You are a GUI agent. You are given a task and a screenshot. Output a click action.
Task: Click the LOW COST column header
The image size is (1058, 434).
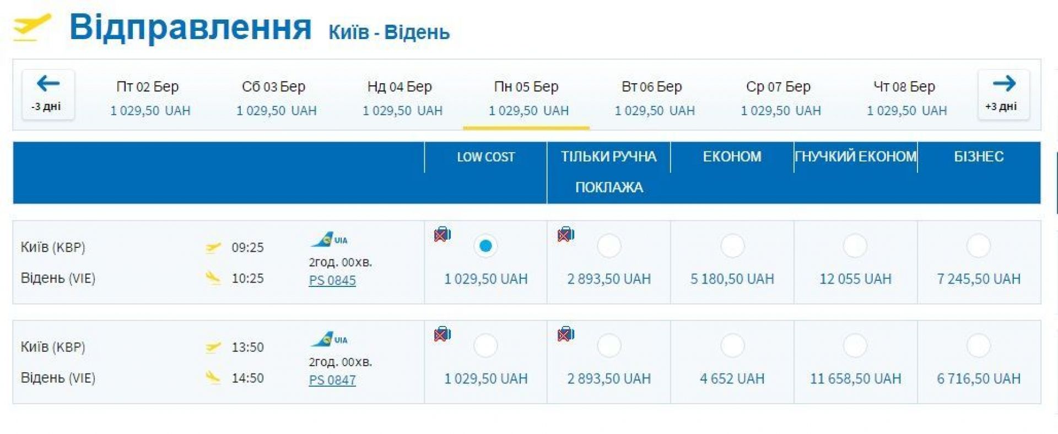485,157
